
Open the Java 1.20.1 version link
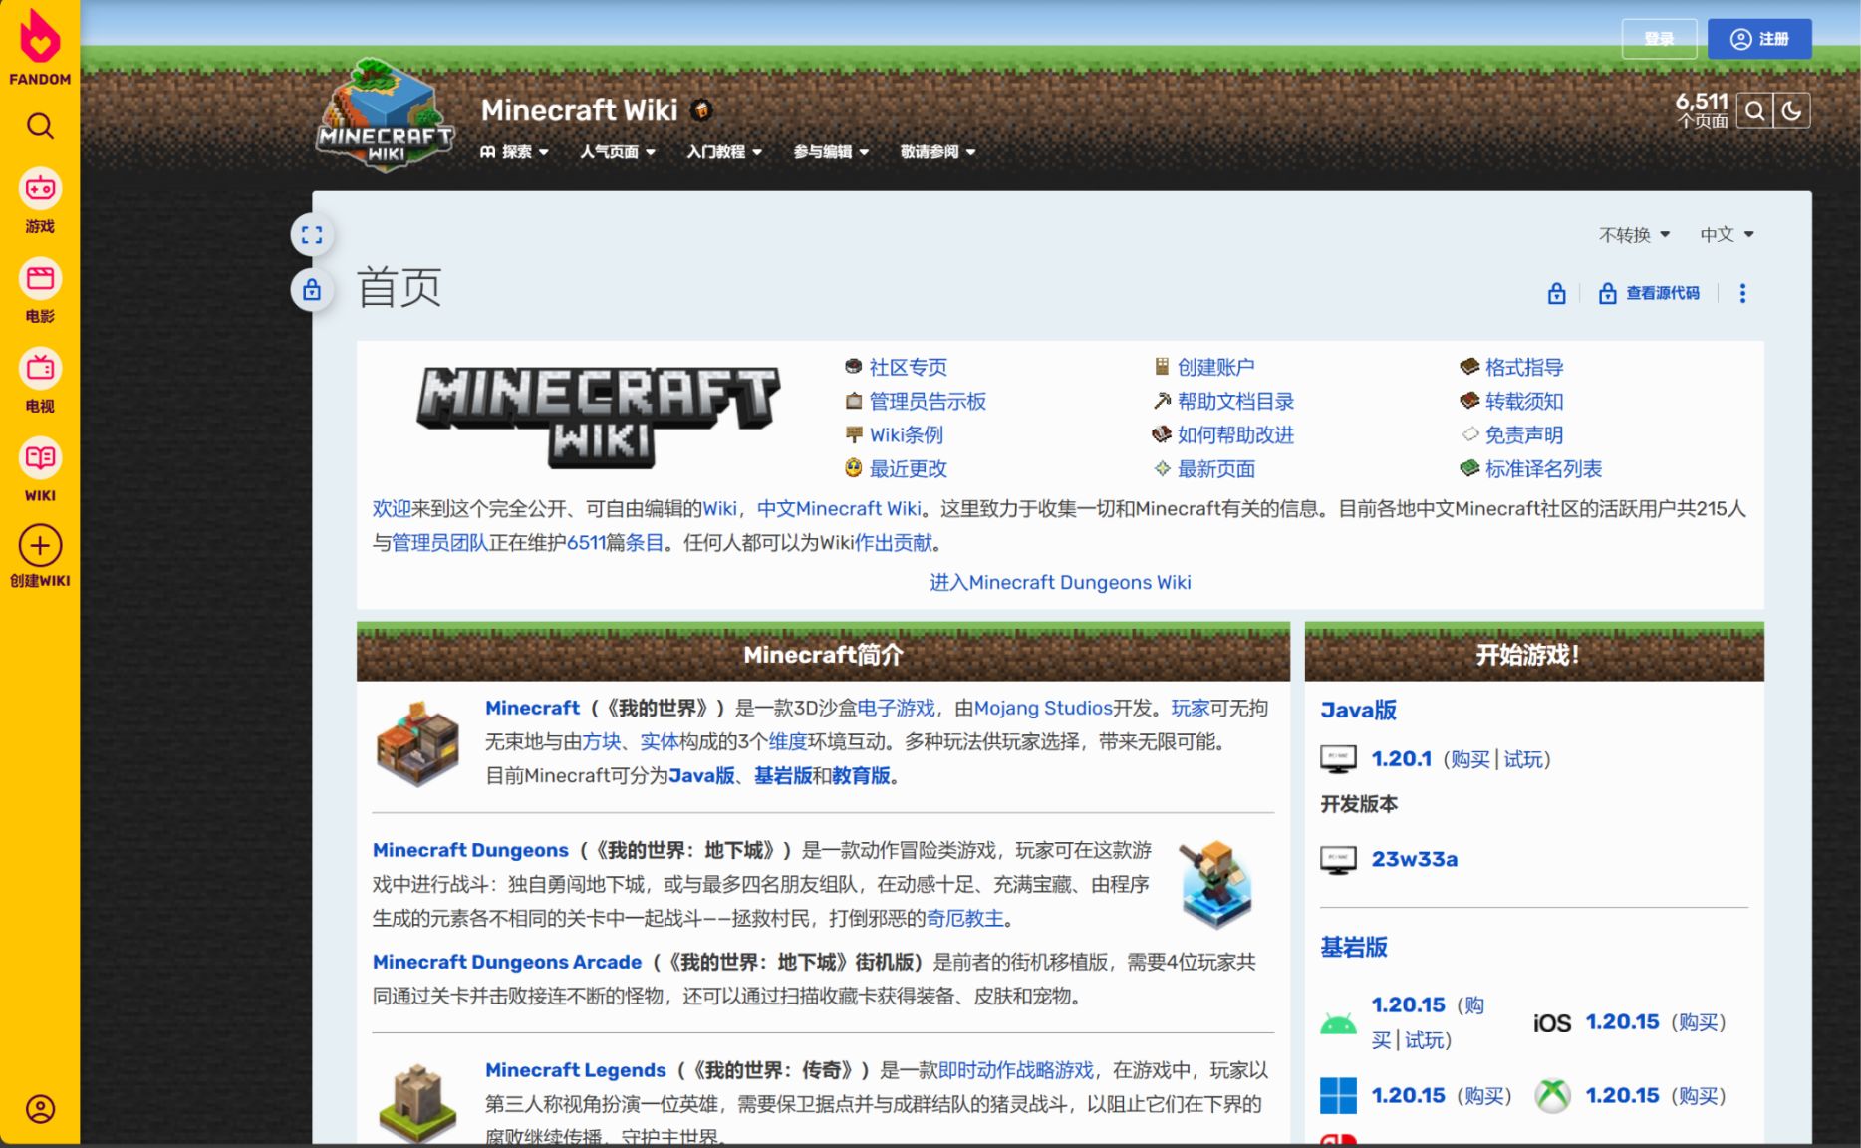coord(1401,759)
